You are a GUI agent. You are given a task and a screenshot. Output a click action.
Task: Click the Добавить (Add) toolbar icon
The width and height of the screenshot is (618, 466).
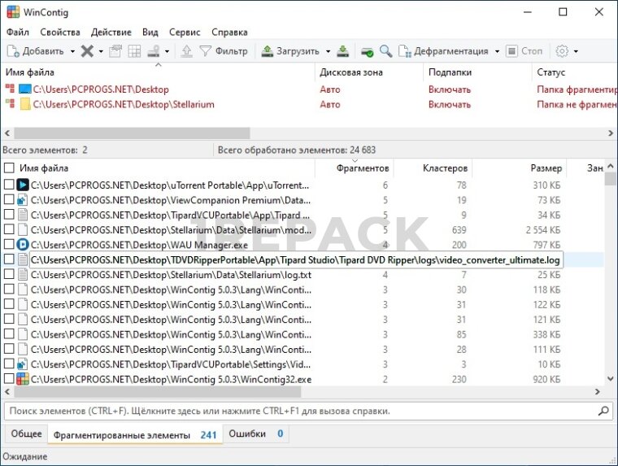click(x=13, y=51)
